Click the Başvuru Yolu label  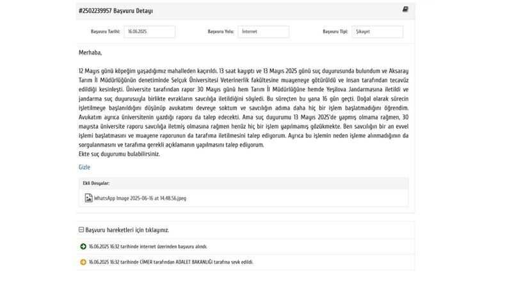(x=221, y=31)
